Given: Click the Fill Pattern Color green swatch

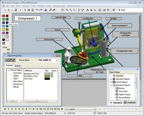Looking at the screenshot, I should click(x=47, y=76).
